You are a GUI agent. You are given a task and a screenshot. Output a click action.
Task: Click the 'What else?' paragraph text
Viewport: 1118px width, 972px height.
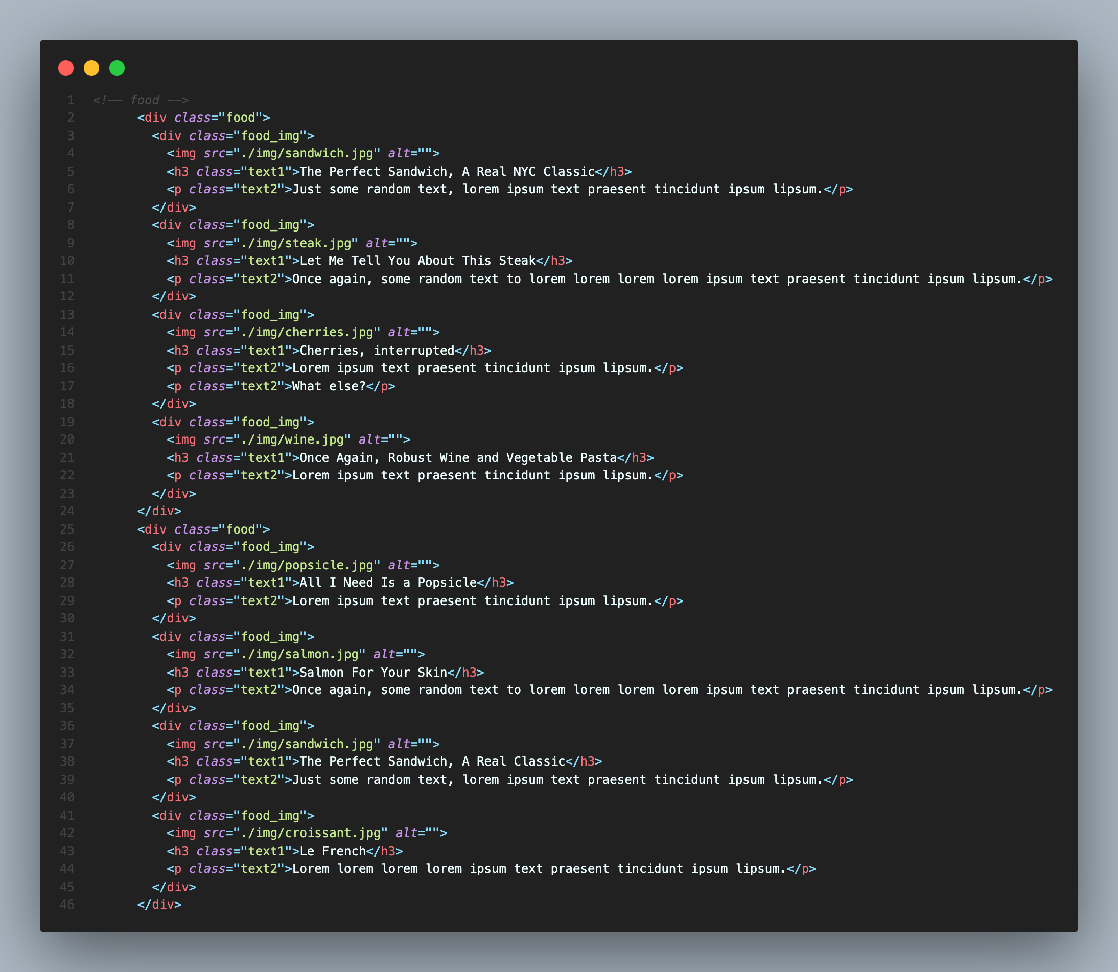329,386
